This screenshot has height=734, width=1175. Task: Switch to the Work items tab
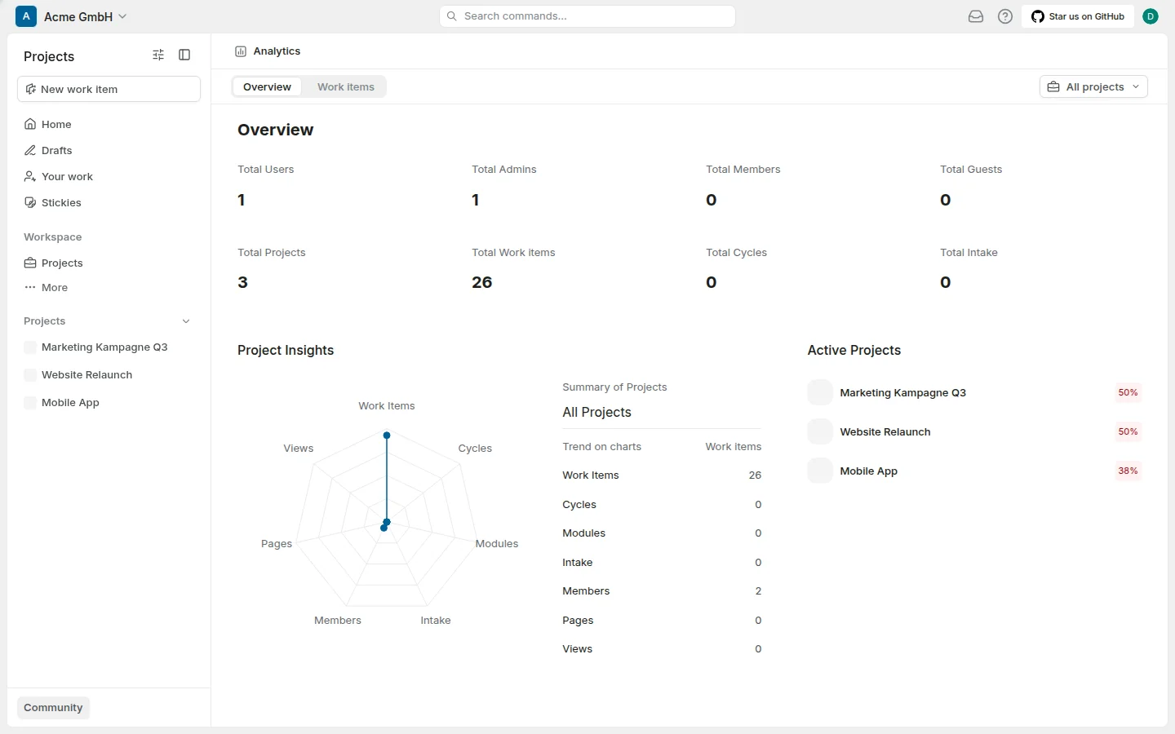346,86
